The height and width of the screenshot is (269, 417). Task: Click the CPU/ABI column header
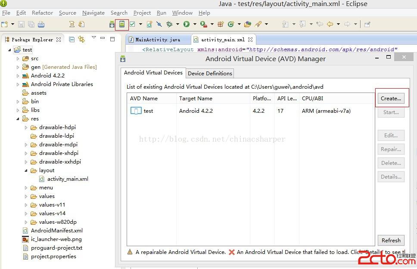(x=337, y=99)
